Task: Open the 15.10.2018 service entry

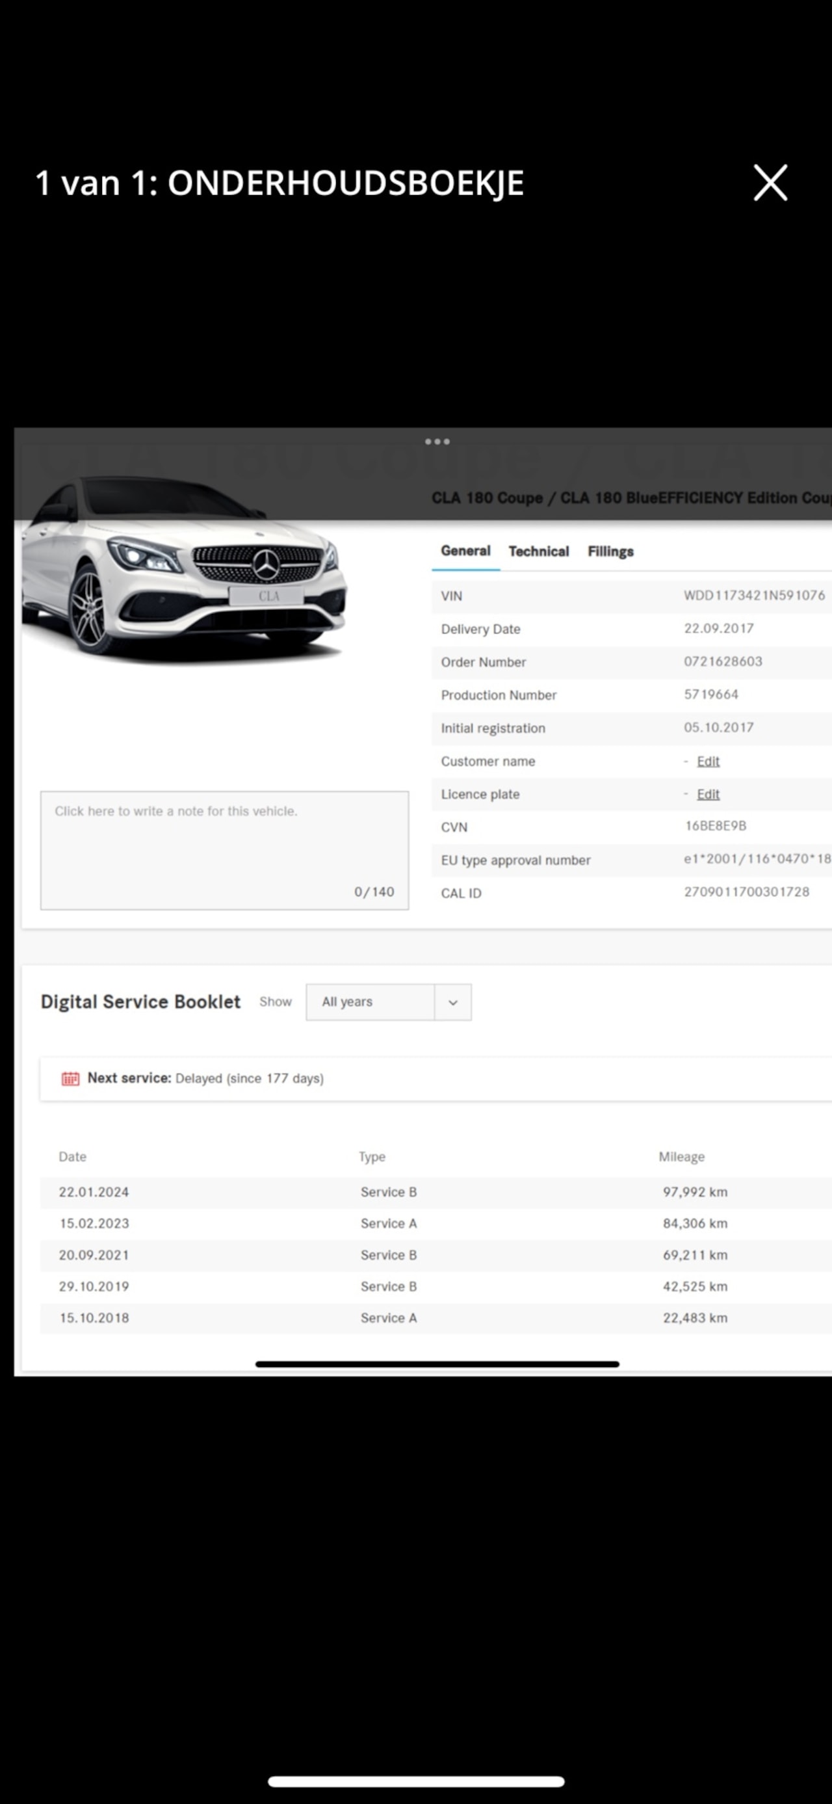Action: click(x=435, y=1318)
